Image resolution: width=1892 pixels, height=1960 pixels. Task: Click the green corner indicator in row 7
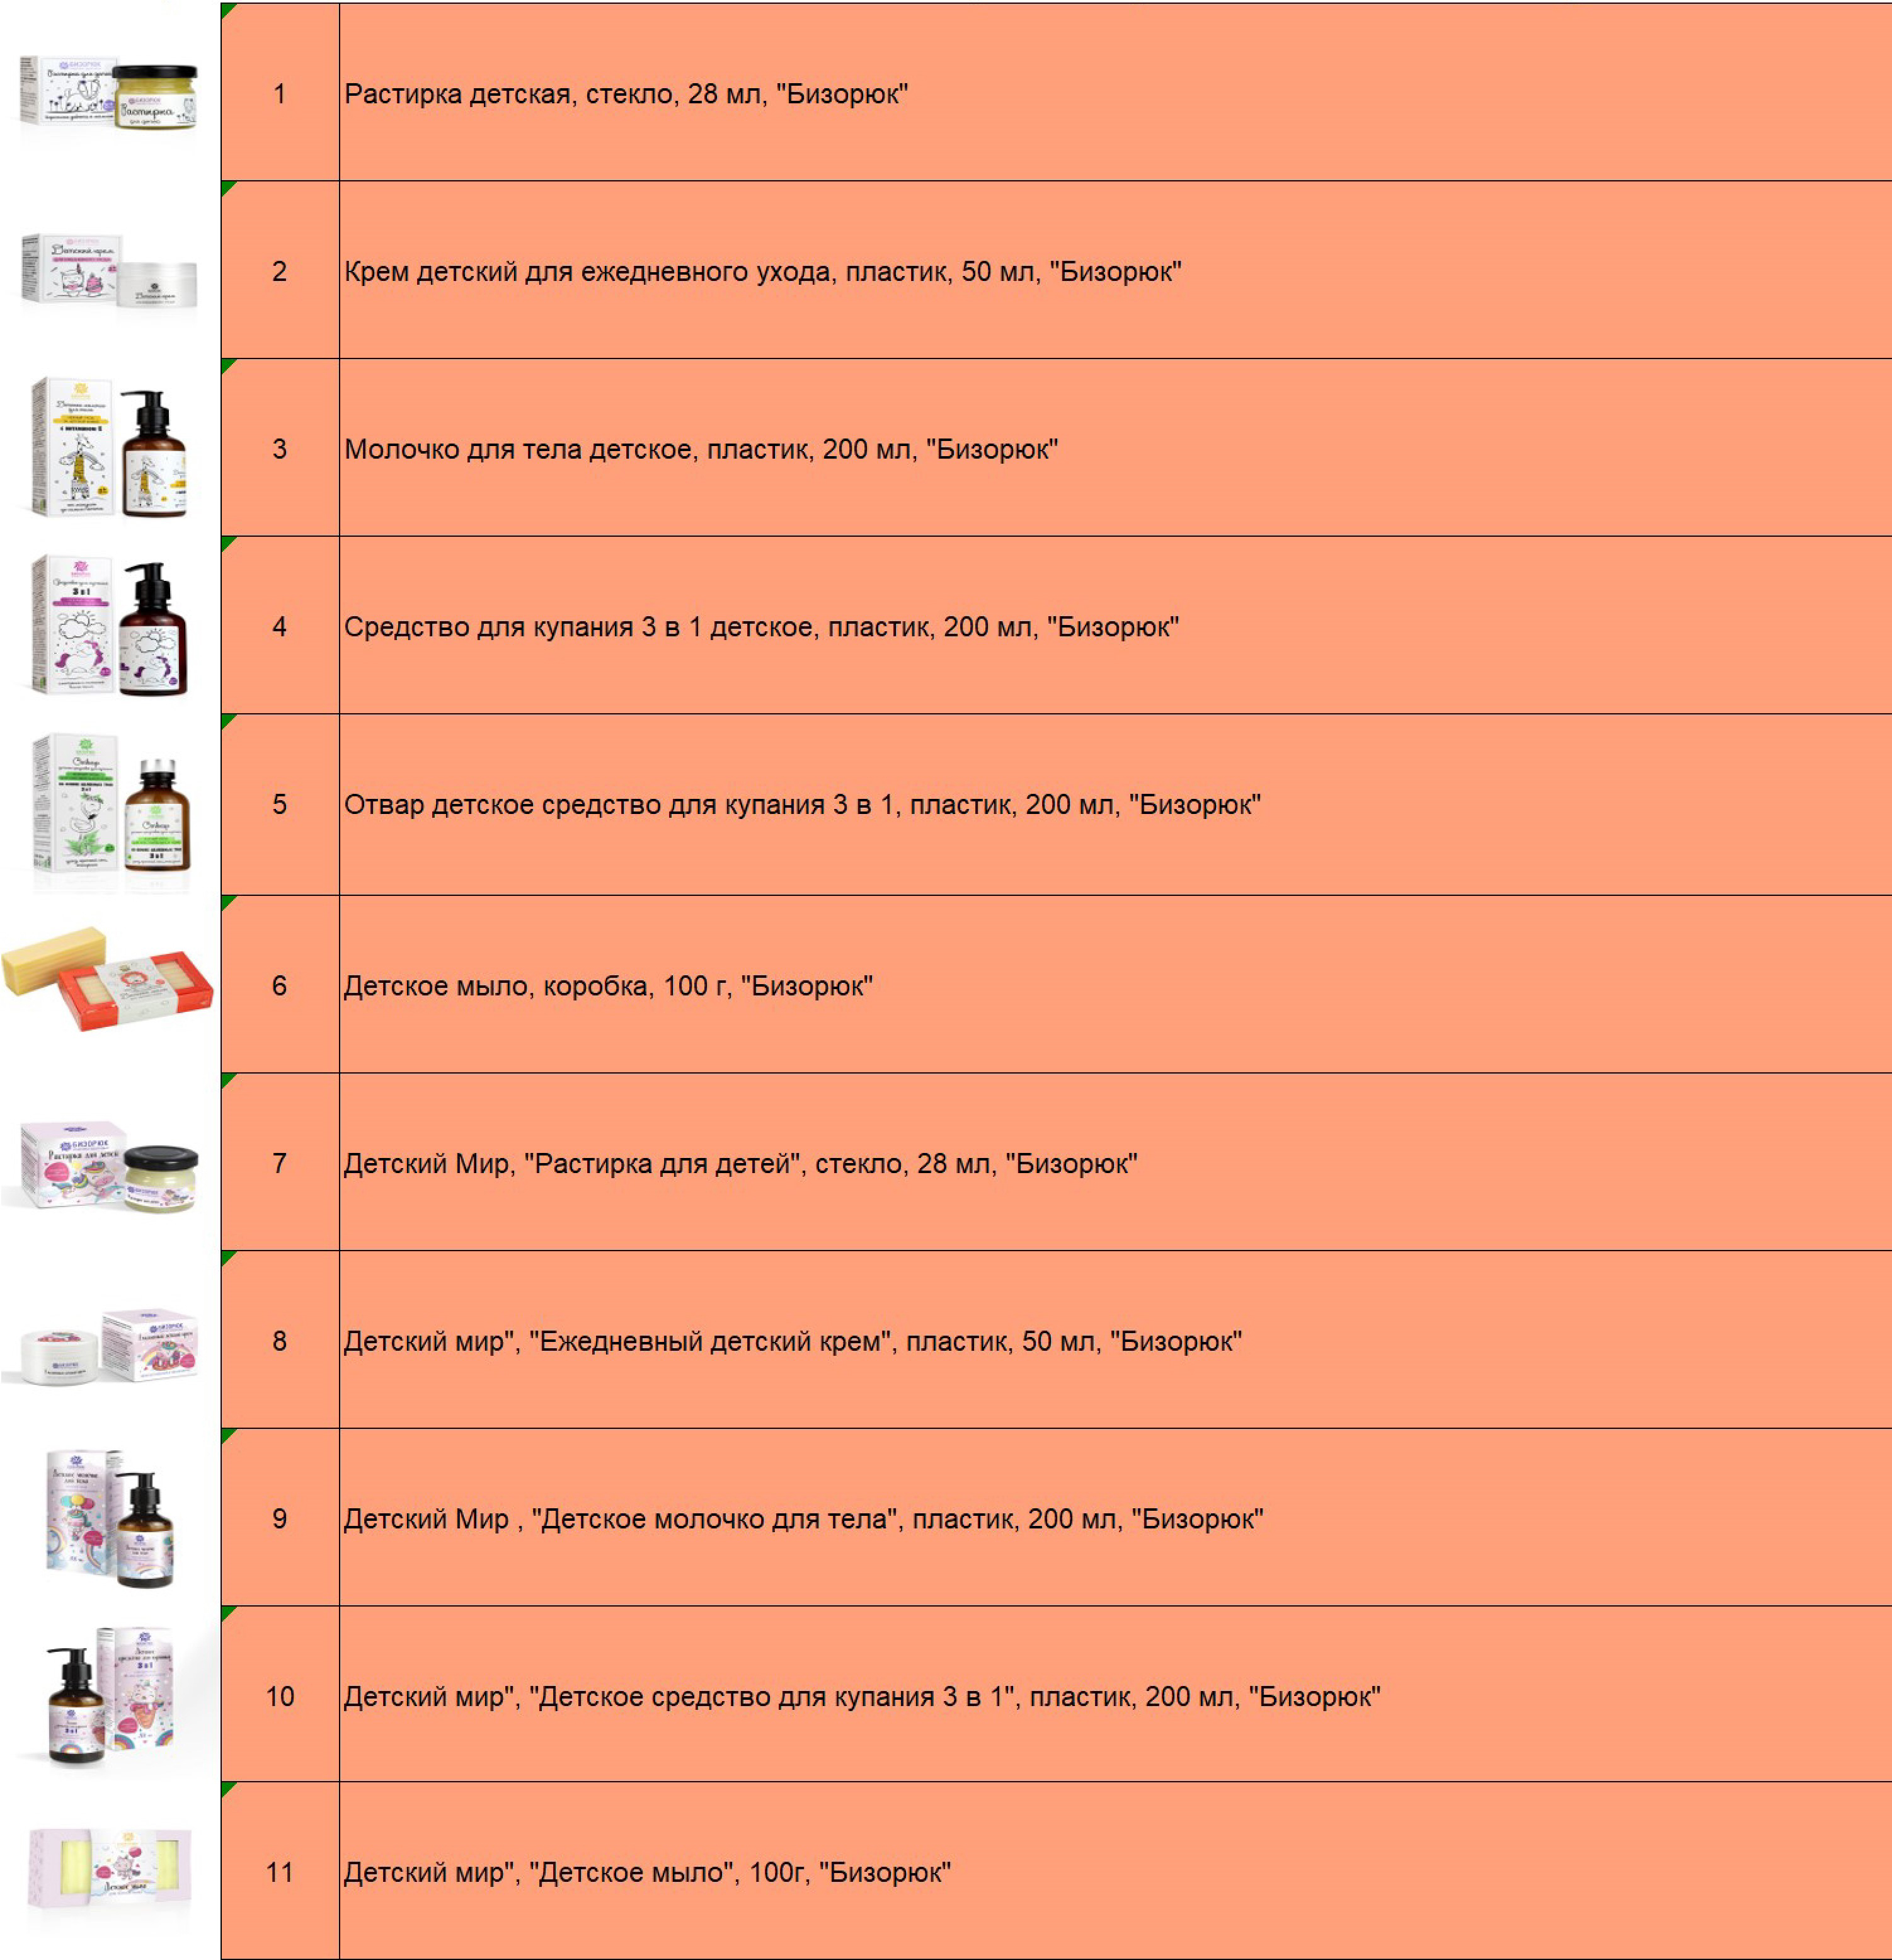(227, 1079)
